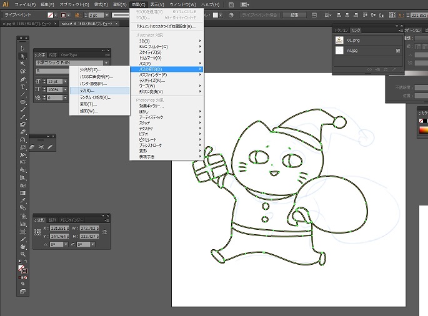Open the shear angle dropdown in Transform panel

click(x=93, y=245)
